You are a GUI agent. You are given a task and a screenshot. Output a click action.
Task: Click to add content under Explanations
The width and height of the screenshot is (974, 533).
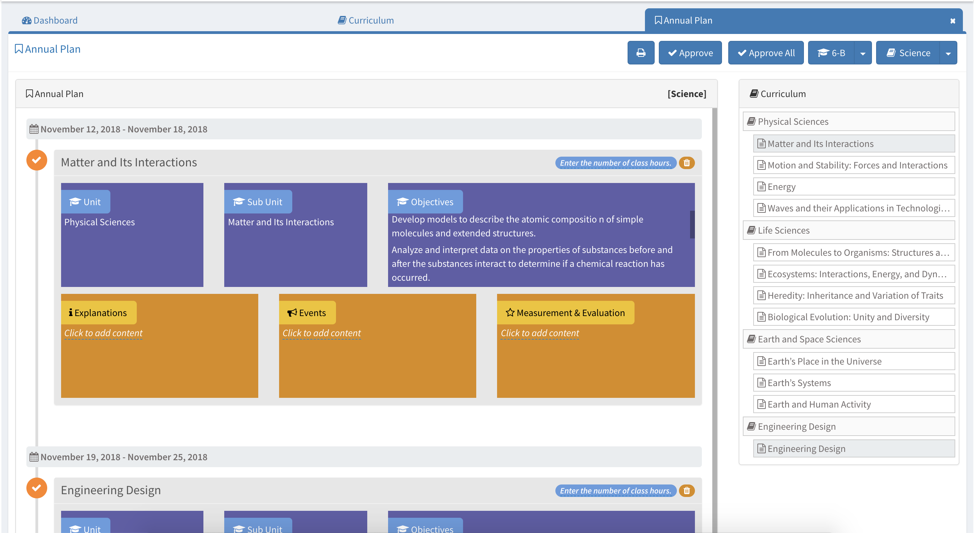pos(103,333)
